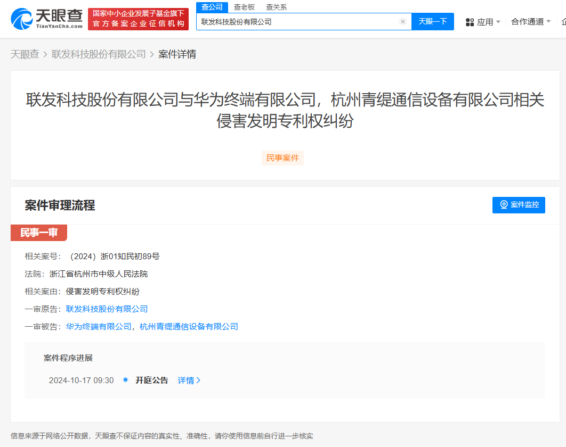Open defendant link 华为终端有限公司

[x=99, y=326]
